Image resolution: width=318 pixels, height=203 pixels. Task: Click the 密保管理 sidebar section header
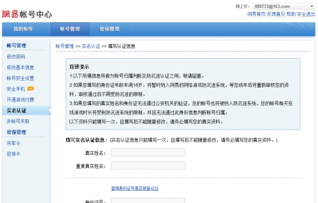[16, 132]
